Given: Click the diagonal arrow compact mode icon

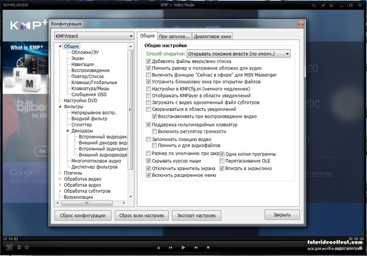Looking at the screenshot, I should [x=331, y=5].
